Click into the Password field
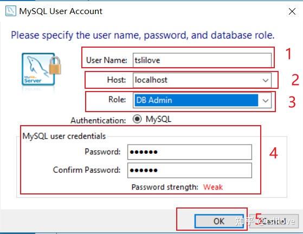 click(190, 152)
